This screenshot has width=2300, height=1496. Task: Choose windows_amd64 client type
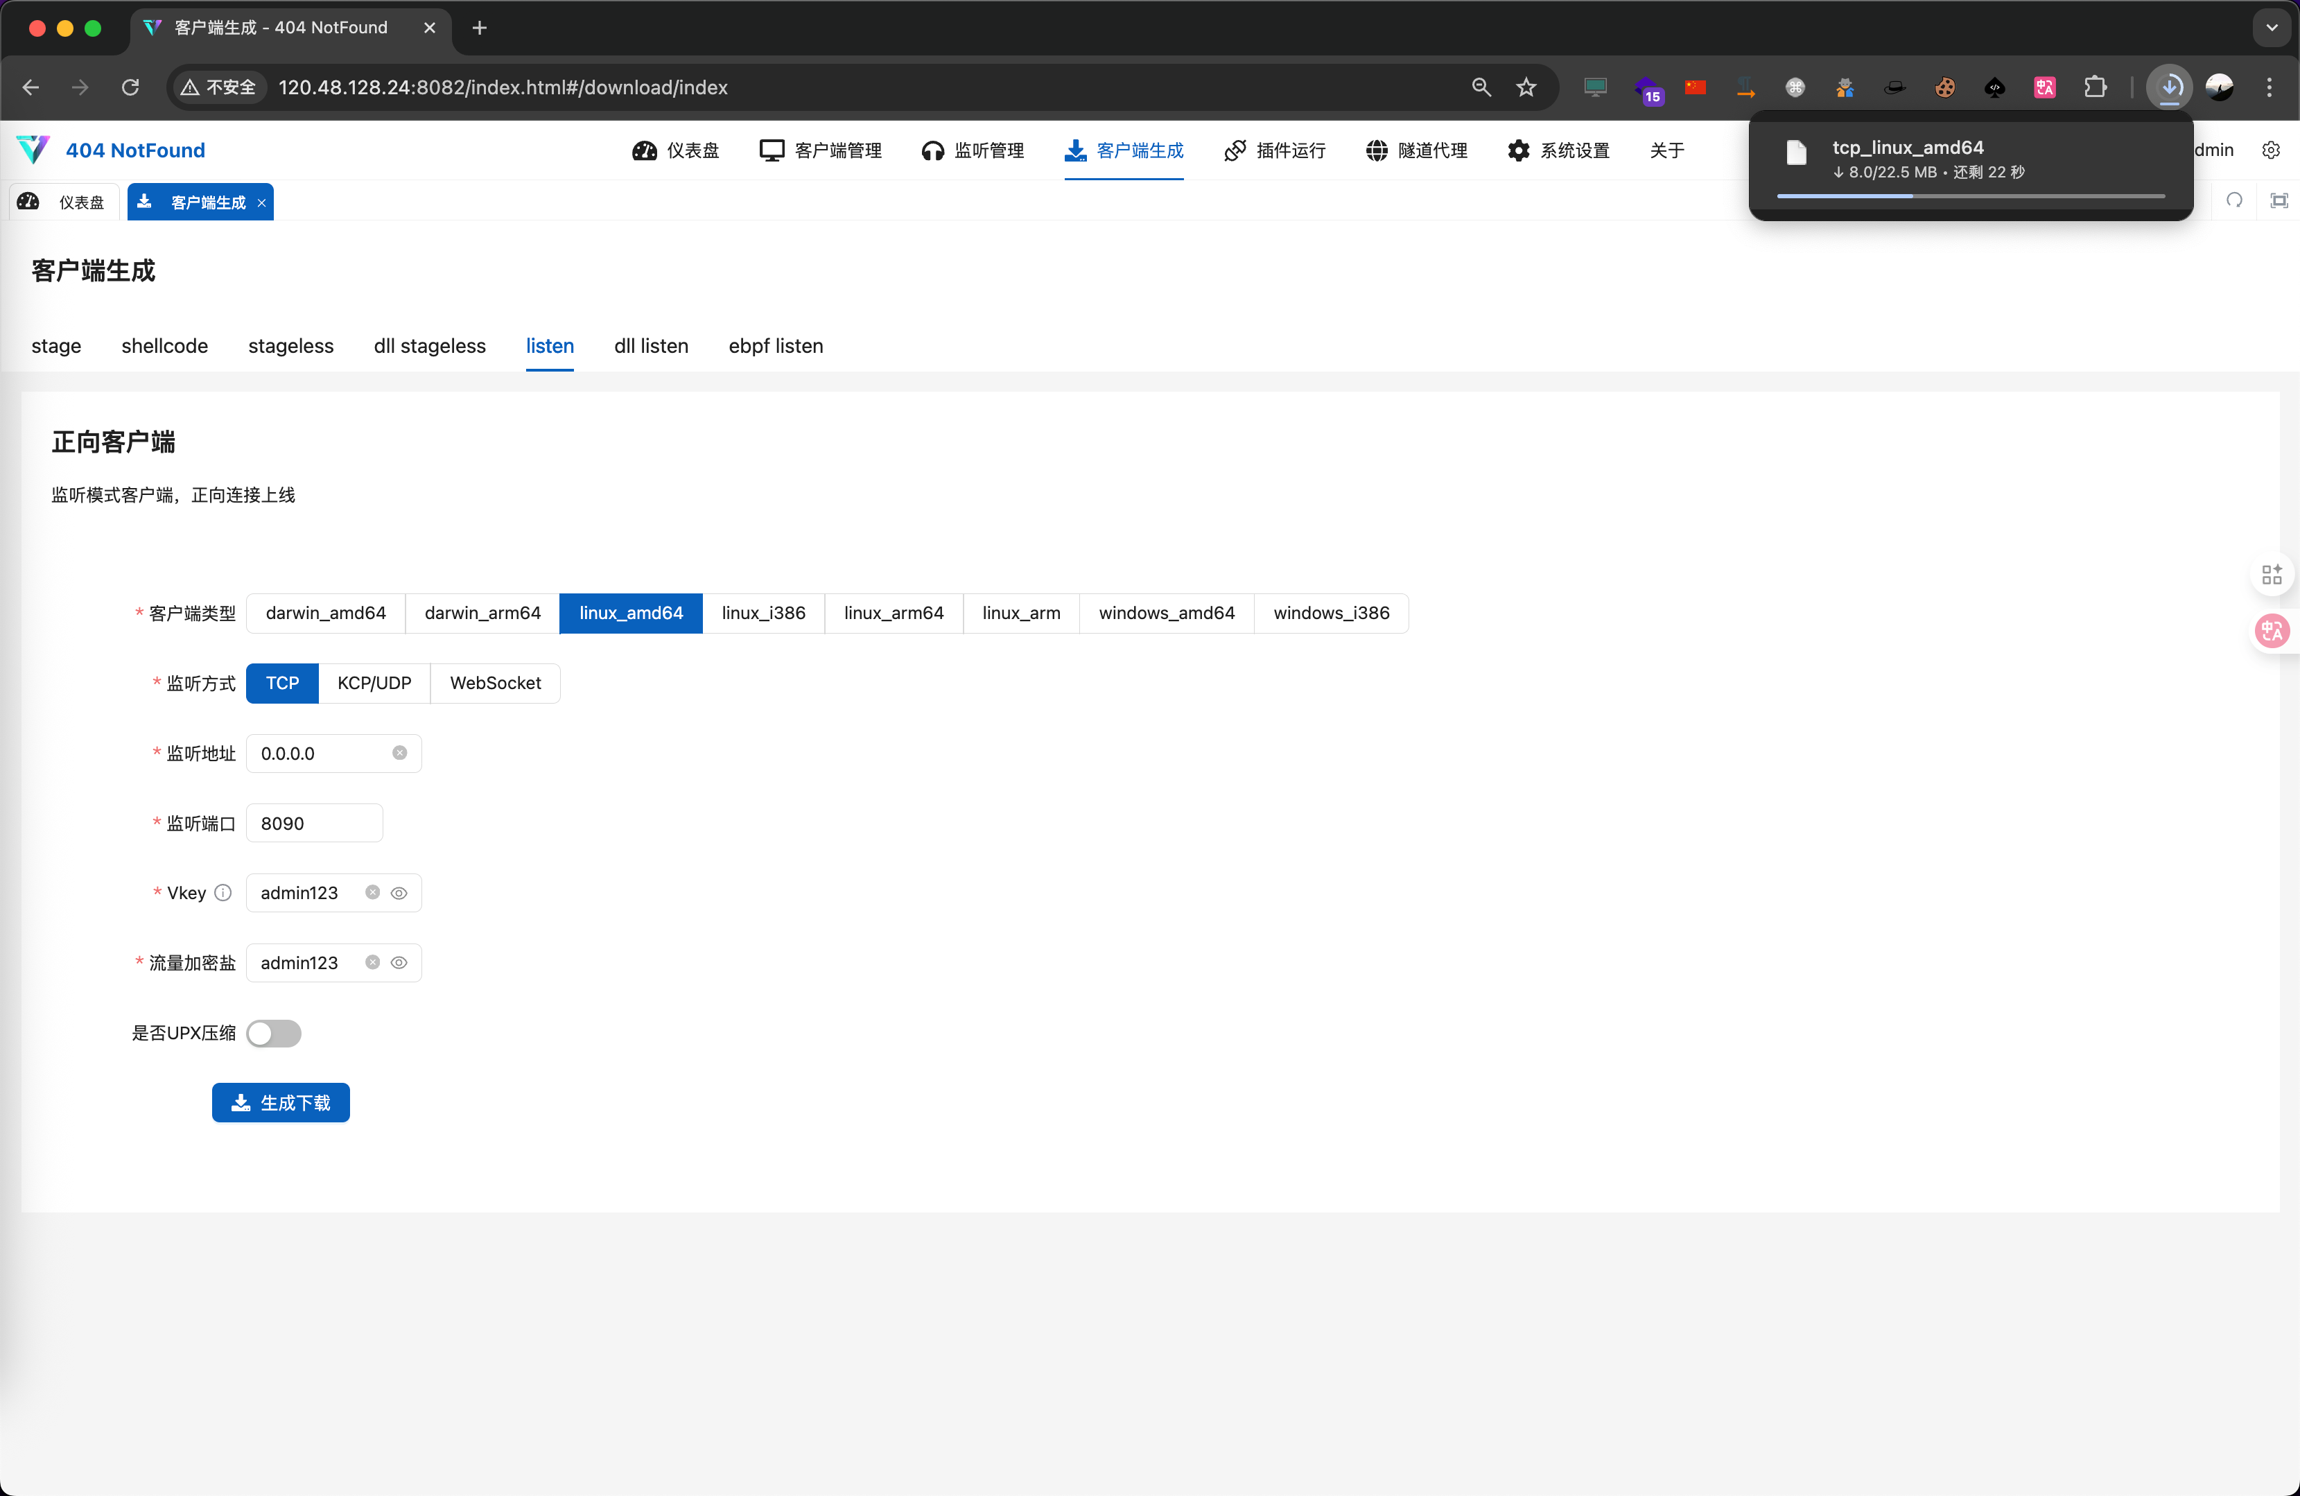[1167, 613]
